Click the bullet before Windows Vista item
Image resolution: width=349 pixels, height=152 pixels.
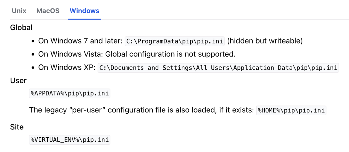(33, 54)
